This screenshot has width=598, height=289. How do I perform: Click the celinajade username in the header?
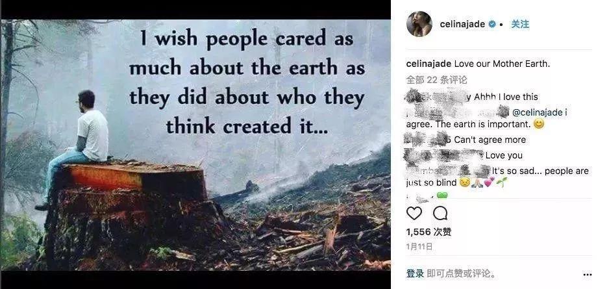462,25
